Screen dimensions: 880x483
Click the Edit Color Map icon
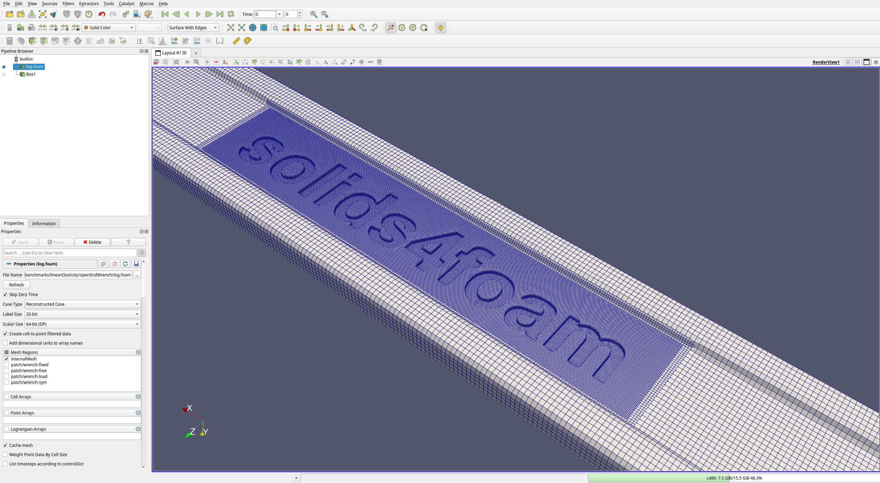21,28
